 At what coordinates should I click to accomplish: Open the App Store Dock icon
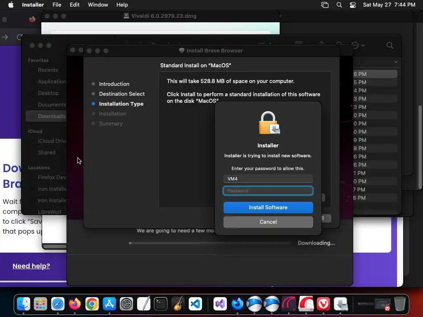tap(109, 304)
